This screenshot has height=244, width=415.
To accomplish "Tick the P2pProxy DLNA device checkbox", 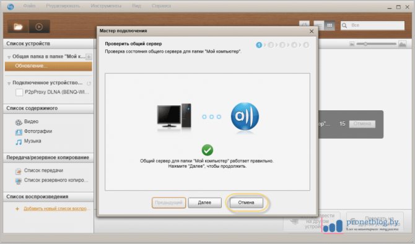I will click(19, 92).
